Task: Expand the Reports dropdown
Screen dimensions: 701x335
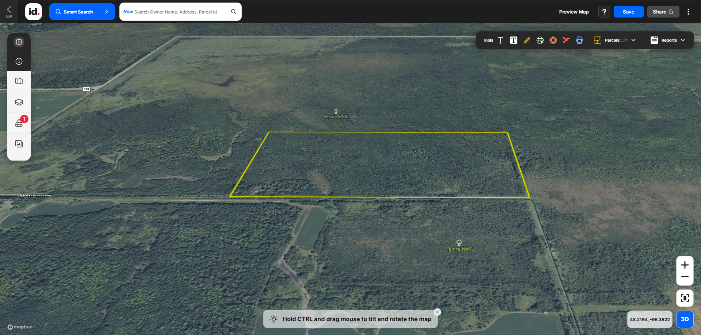Action: point(667,40)
